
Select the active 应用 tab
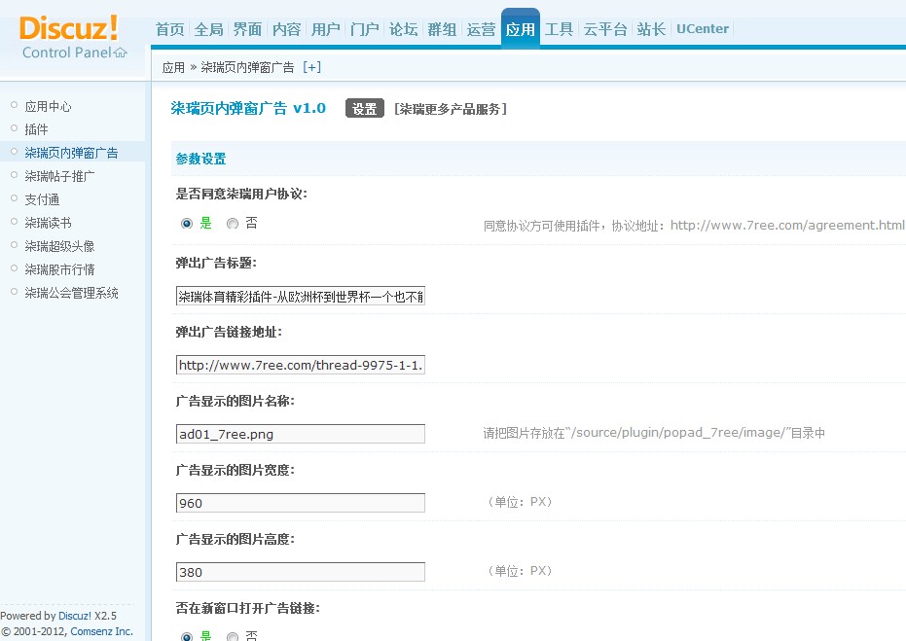(x=520, y=29)
